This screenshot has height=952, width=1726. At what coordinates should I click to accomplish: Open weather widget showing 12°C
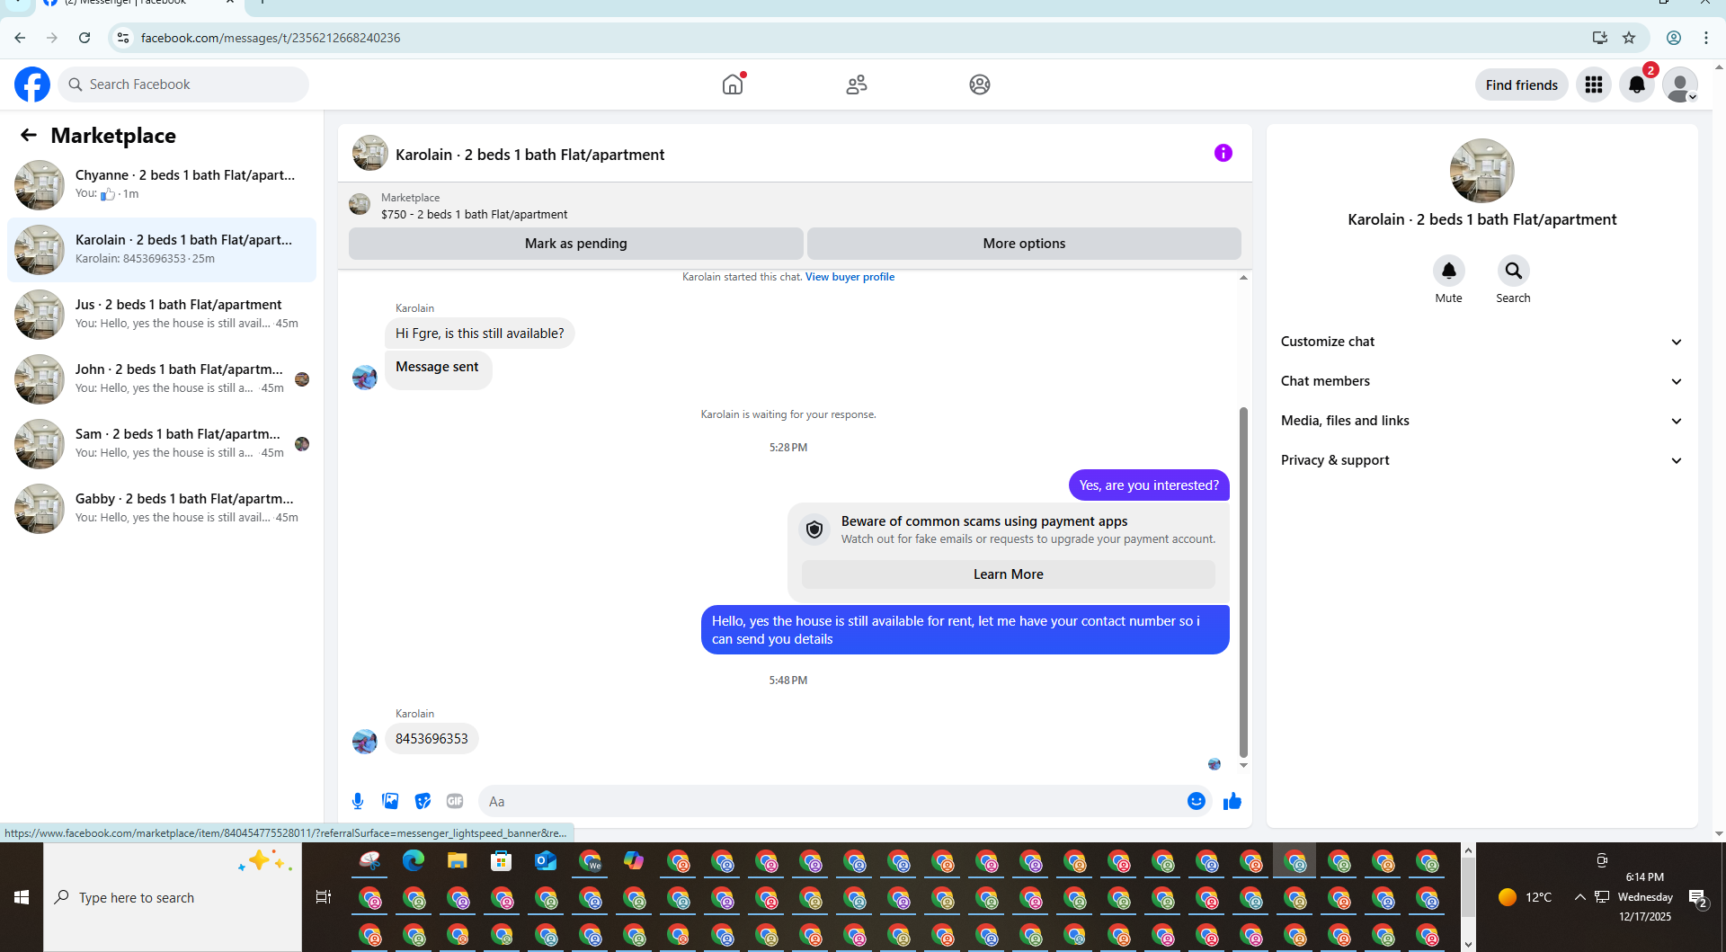[x=1526, y=897]
